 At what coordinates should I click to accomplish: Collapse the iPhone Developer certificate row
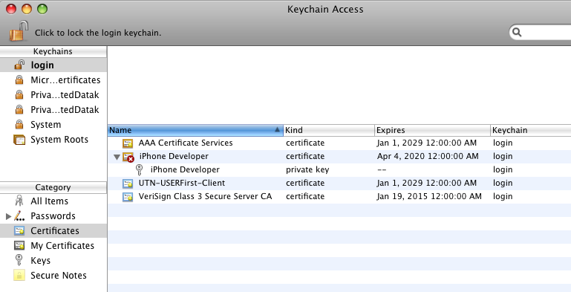(x=117, y=157)
